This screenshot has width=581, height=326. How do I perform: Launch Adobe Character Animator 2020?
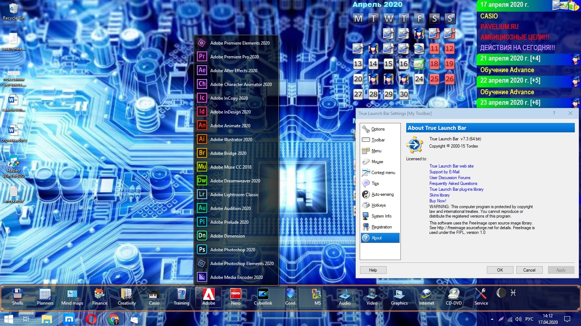(236, 84)
